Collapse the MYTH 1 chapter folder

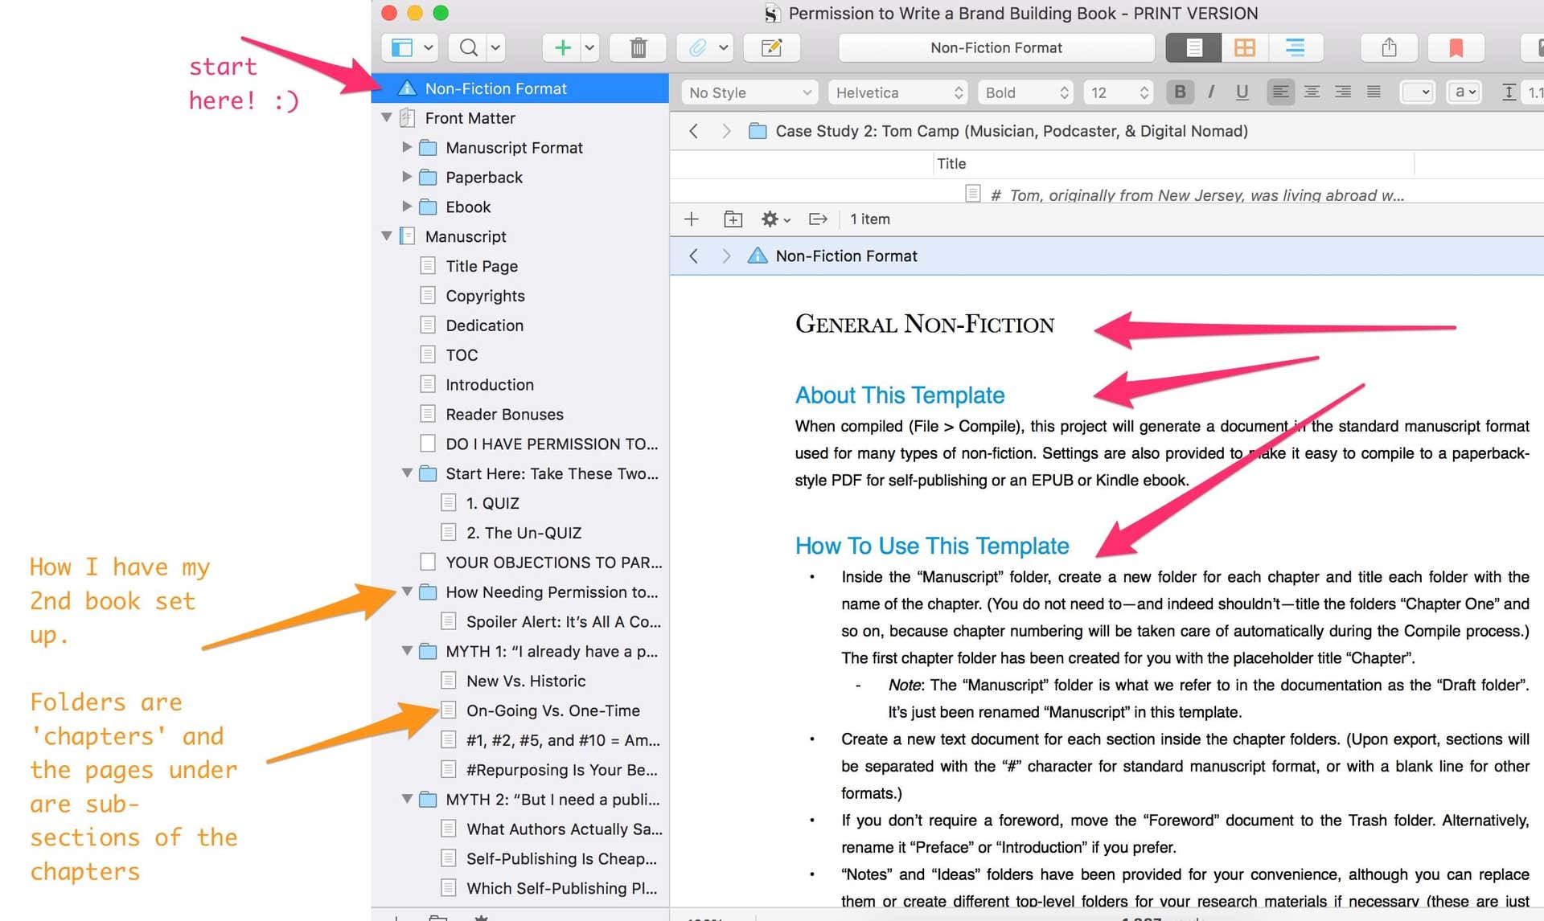[407, 651]
